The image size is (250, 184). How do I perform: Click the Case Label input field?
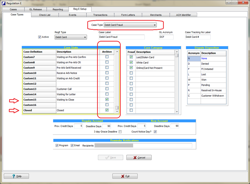121,37
